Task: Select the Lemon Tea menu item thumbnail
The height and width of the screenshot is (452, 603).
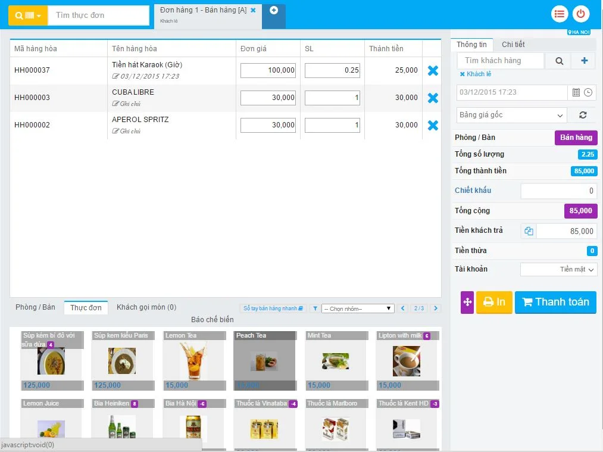Action: click(193, 360)
